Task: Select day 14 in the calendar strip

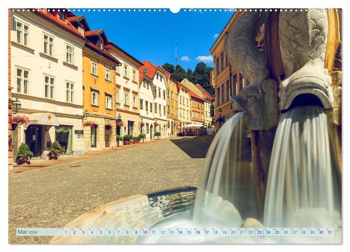Action: (180, 232)
